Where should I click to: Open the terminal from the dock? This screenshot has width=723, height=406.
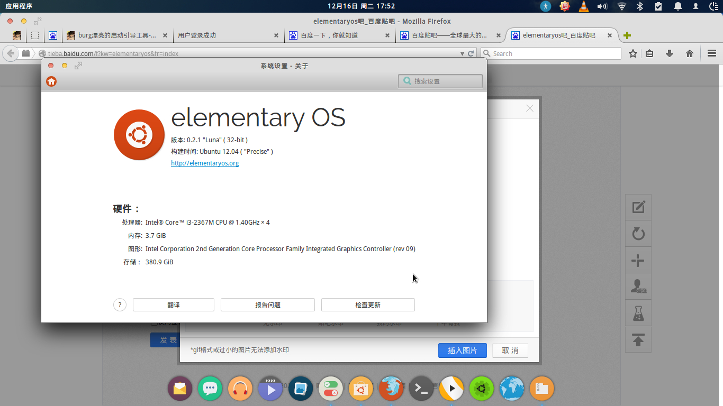421,390
